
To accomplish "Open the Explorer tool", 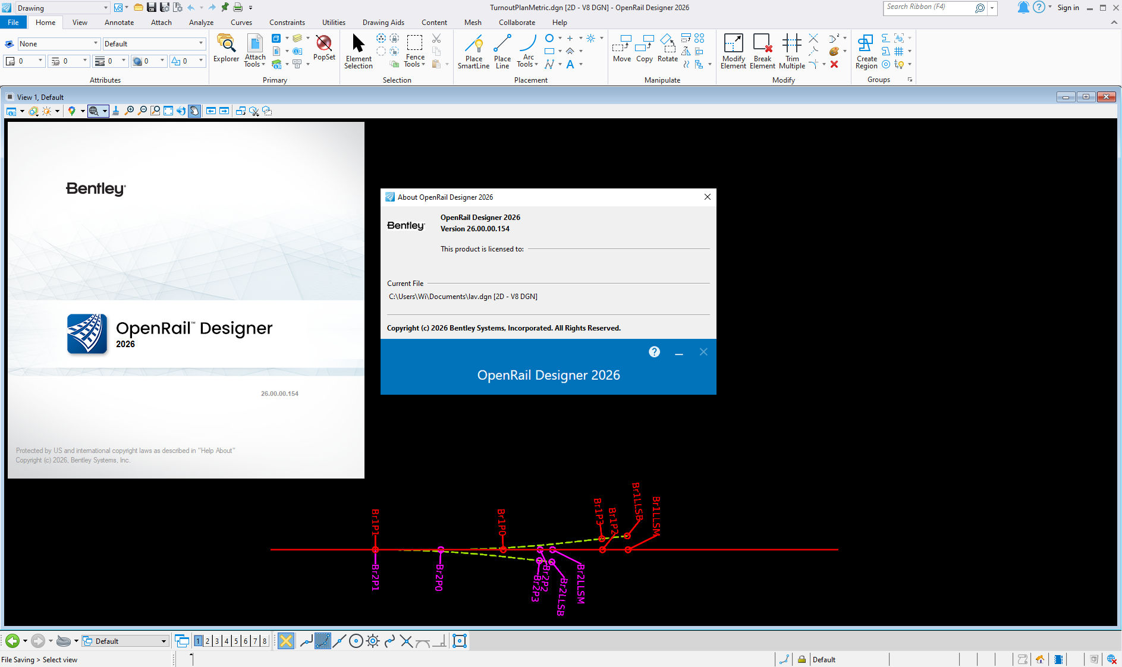I will click(x=226, y=48).
